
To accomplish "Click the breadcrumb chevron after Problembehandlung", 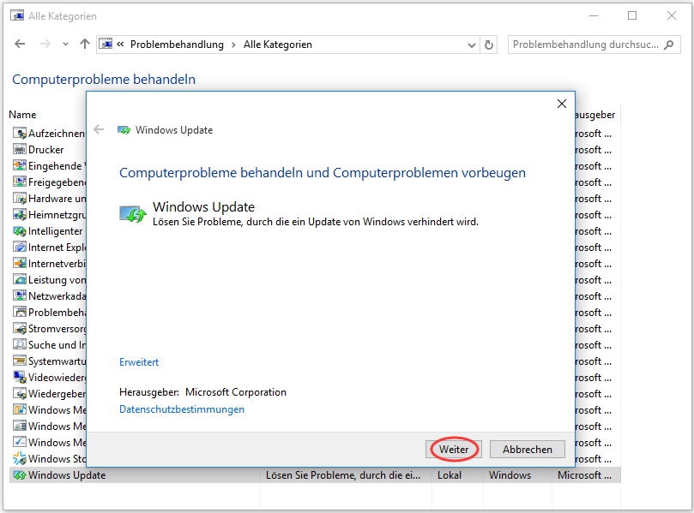I will click(233, 45).
